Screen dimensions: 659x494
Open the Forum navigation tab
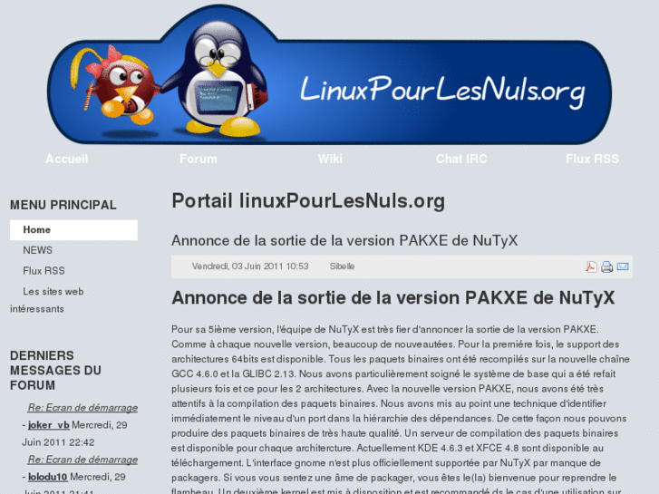point(199,159)
